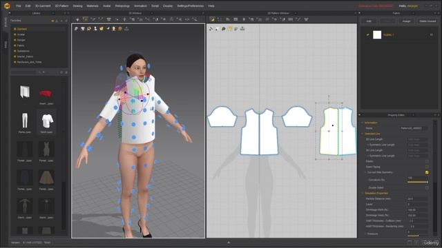Open the Garment folder in Library favorites
Image resolution: width=442 pixels, height=248 pixels.
pyautogui.click(x=22, y=29)
